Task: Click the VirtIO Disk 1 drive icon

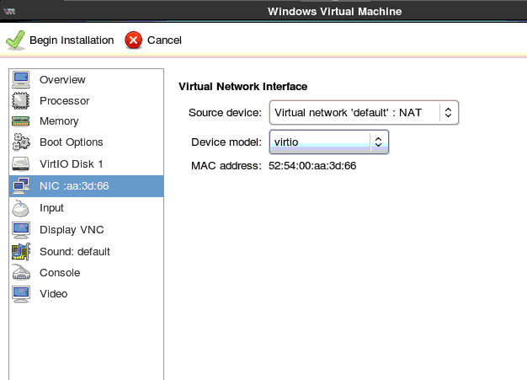Action: click(22, 163)
